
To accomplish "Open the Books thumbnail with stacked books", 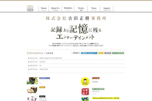I will point(32,90).
